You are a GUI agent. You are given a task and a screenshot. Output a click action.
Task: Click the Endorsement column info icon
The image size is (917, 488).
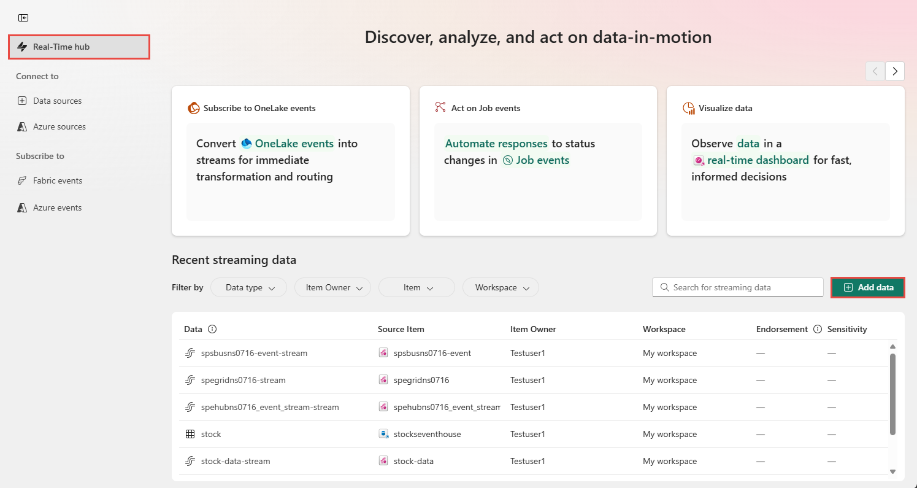pyautogui.click(x=817, y=329)
